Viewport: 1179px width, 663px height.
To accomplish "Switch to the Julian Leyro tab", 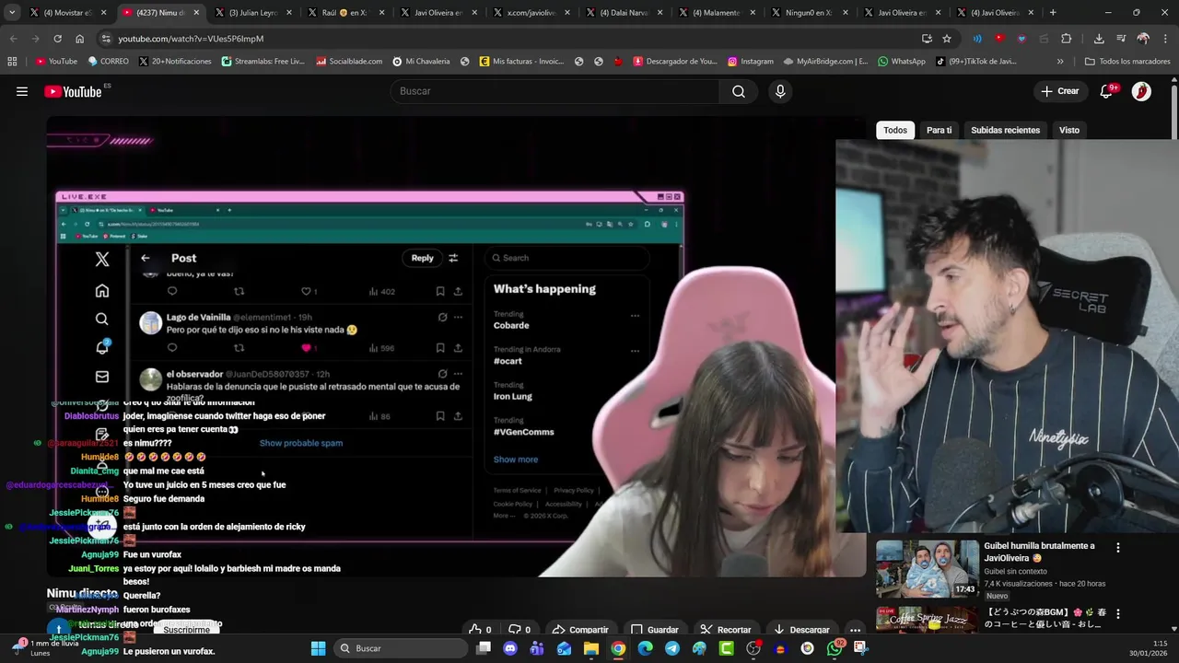I will click(x=252, y=13).
